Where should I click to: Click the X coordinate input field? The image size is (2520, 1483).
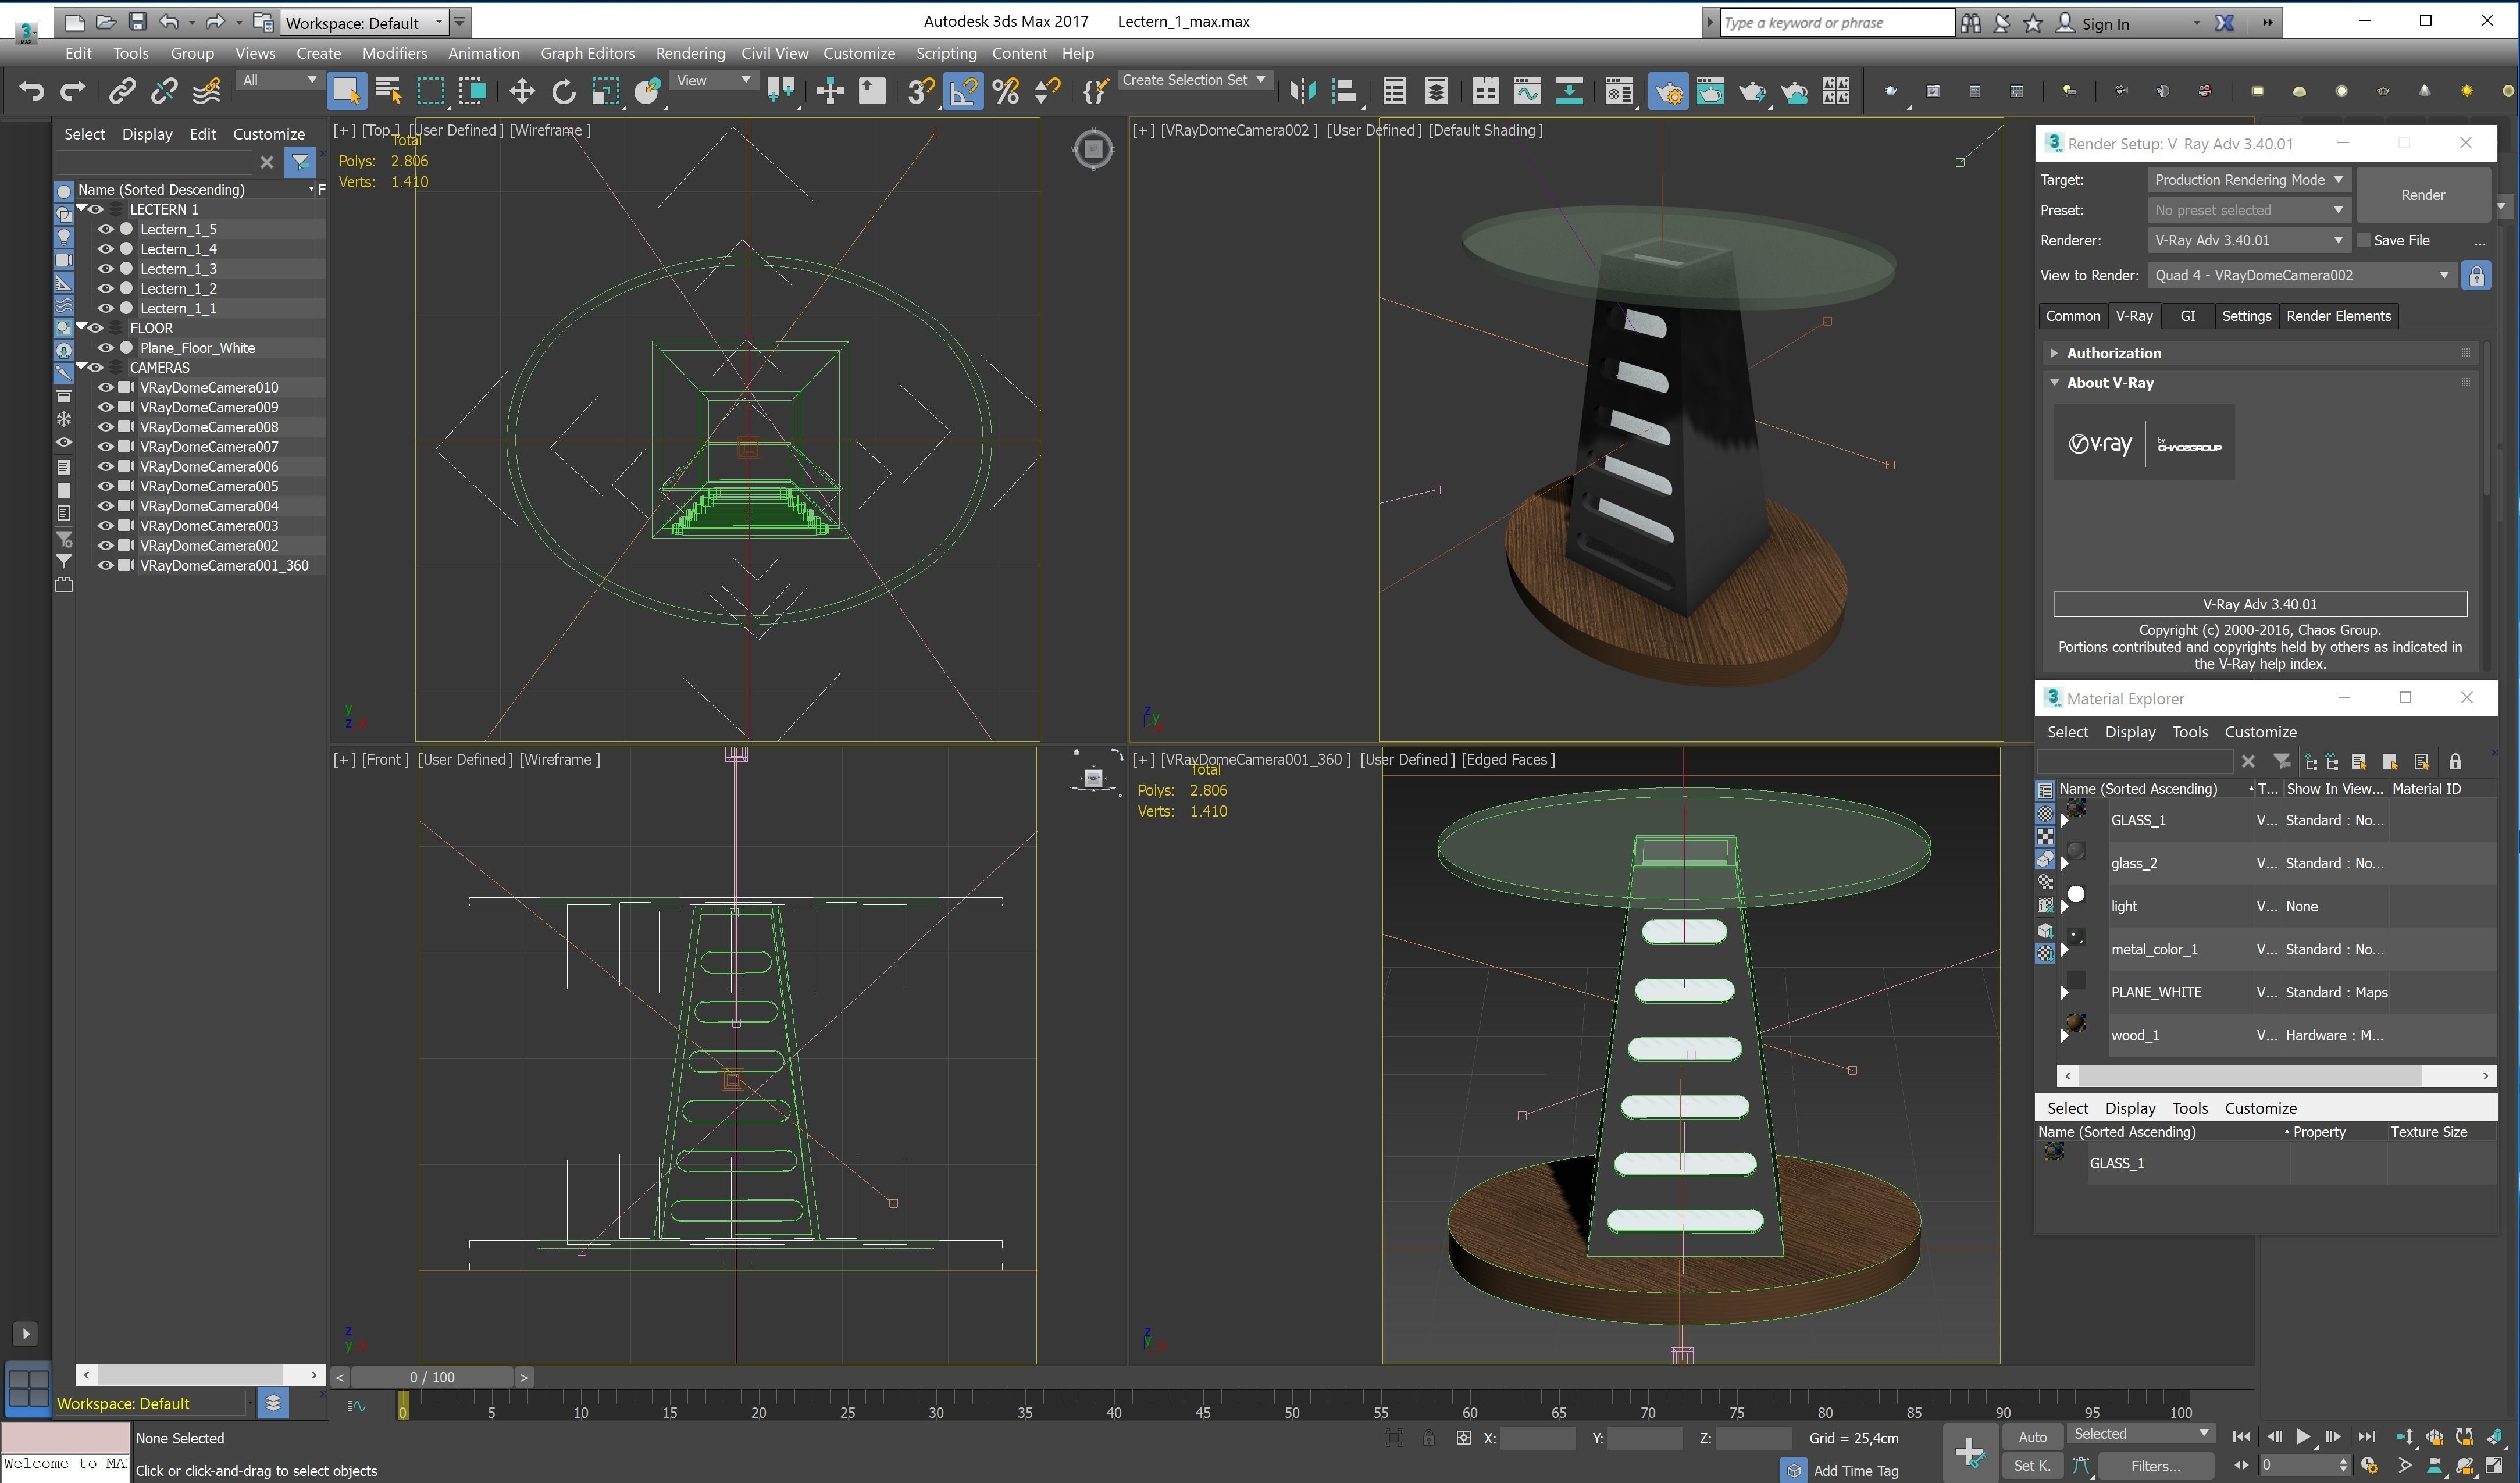tap(1537, 1438)
